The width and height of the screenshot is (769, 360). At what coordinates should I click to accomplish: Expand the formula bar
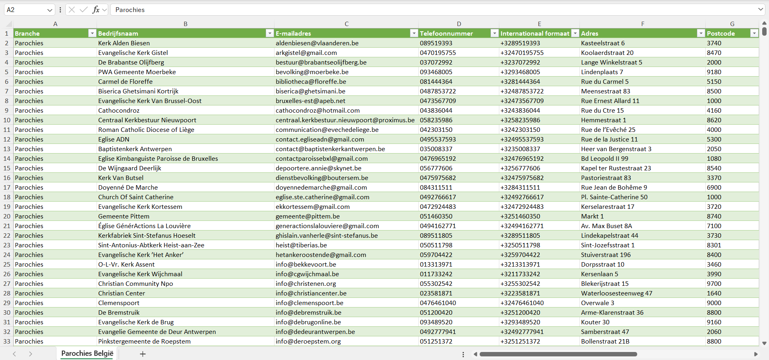tap(760, 10)
